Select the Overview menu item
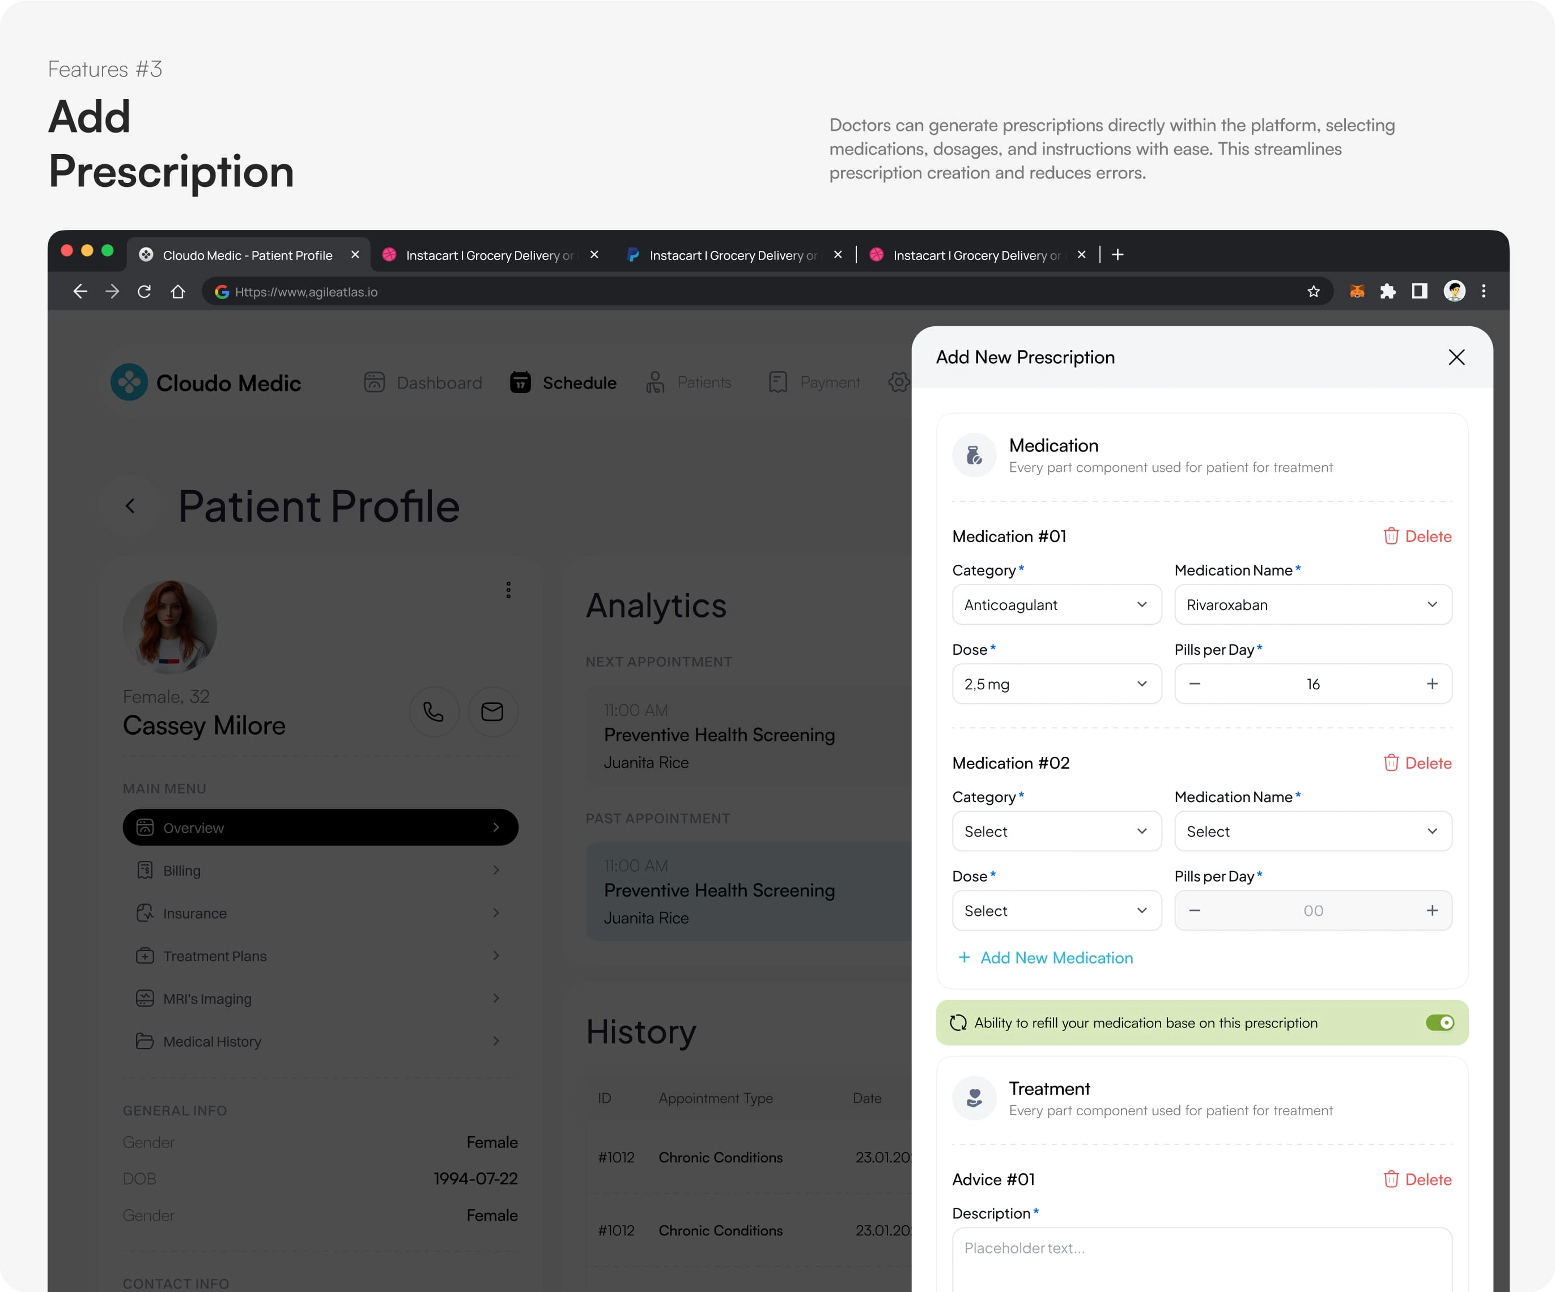The image size is (1555, 1292). click(320, 828)
